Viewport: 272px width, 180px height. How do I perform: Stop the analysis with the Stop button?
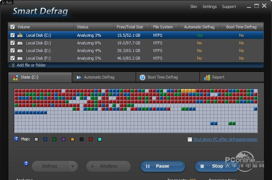(x=217, y=166)
